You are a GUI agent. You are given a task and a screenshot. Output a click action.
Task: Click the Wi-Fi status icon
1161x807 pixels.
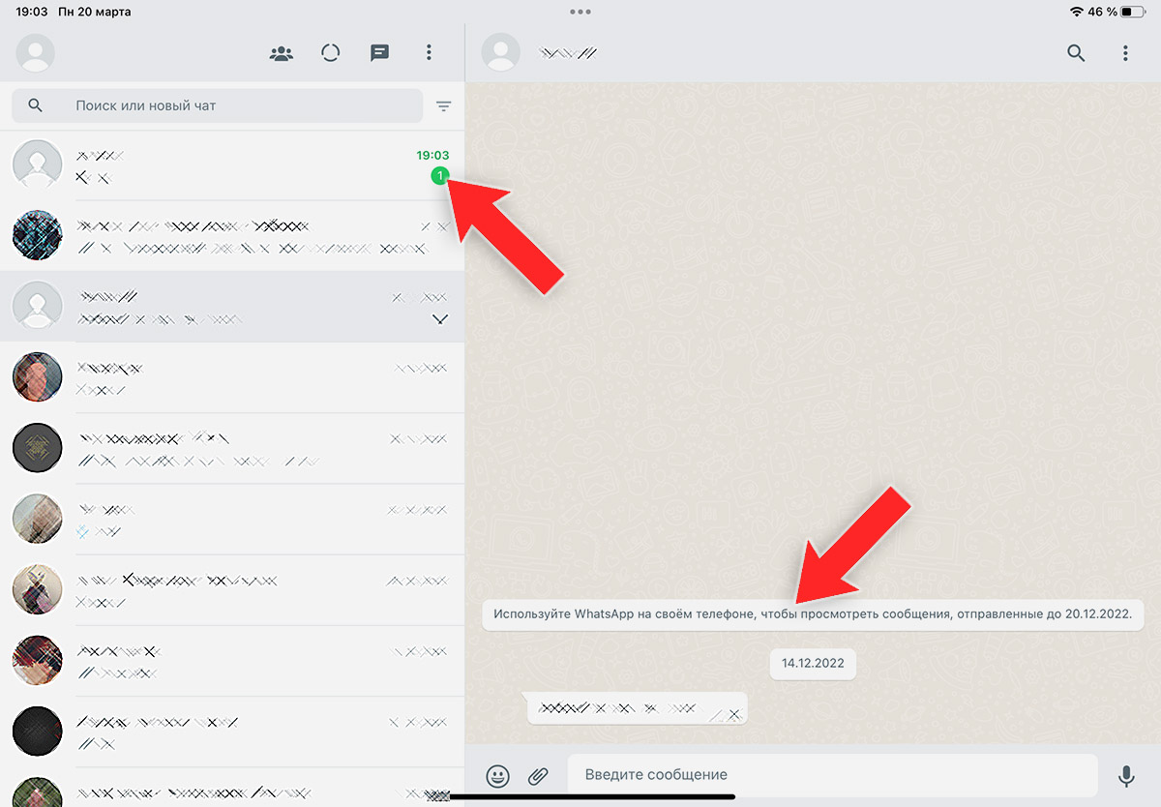tap(1076, 12)
